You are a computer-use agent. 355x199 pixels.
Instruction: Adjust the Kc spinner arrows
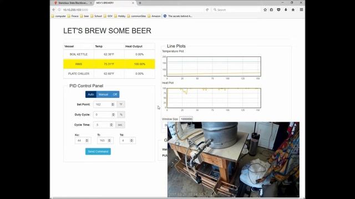(87, 140)
